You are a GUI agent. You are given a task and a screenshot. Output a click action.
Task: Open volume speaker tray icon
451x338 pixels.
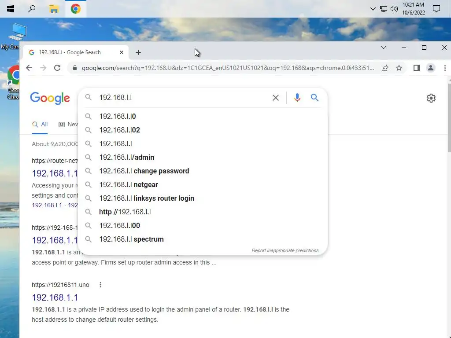pos(394,9)
